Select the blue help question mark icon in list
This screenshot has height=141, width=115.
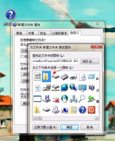click(x=82, y=110)
